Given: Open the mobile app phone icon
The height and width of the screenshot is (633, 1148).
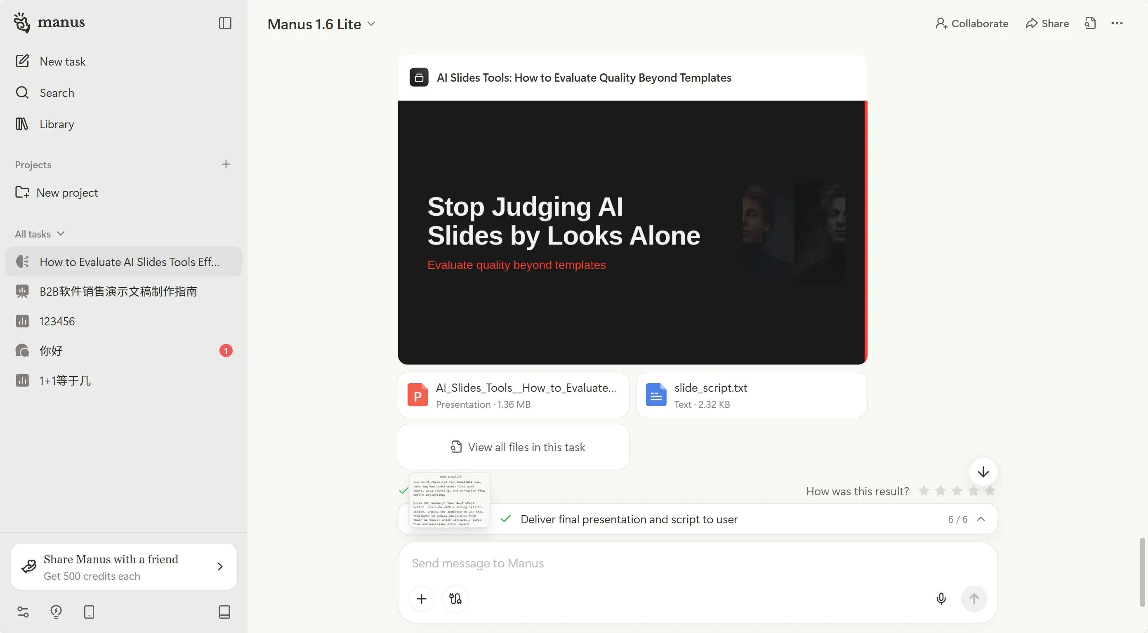Looking at the screenshot, I should [89, 612].
